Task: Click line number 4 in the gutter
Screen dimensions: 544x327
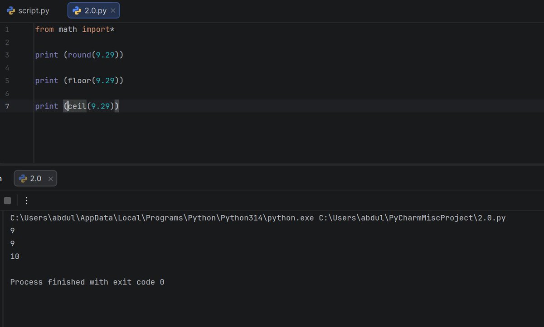Action: point(7,68)
